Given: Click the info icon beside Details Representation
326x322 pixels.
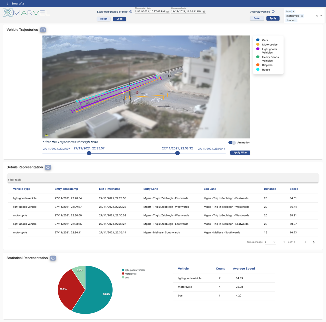Looking at the screenshot, I should [x=48, y=168].
